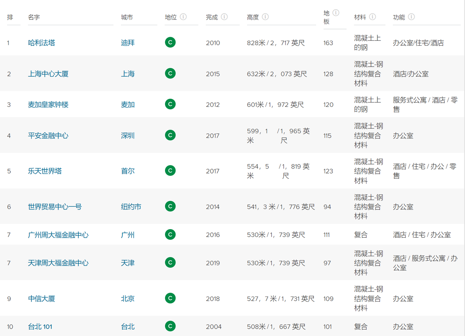Click the 名字 column header
This screenshot has width=465, height=336.
tap(34, 17)
